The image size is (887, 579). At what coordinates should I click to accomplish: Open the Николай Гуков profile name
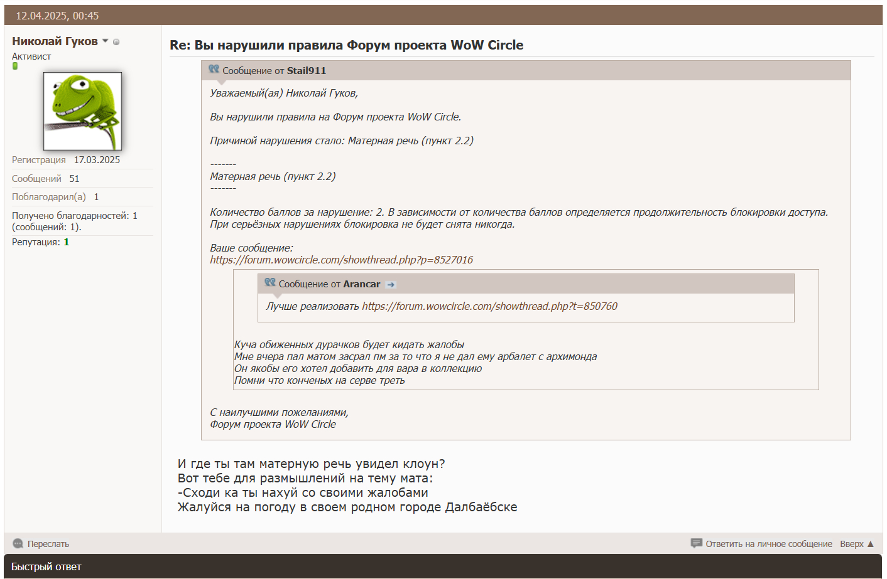[55, 41]
